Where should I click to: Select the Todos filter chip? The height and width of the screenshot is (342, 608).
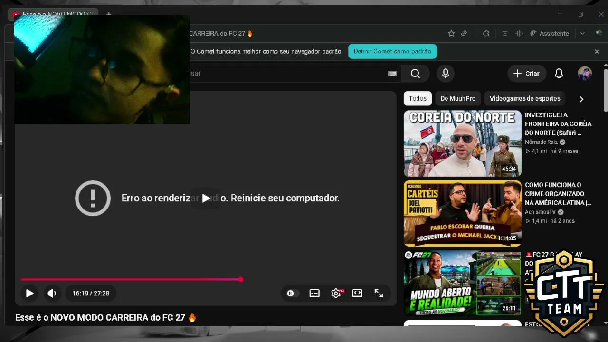[418, 98]
